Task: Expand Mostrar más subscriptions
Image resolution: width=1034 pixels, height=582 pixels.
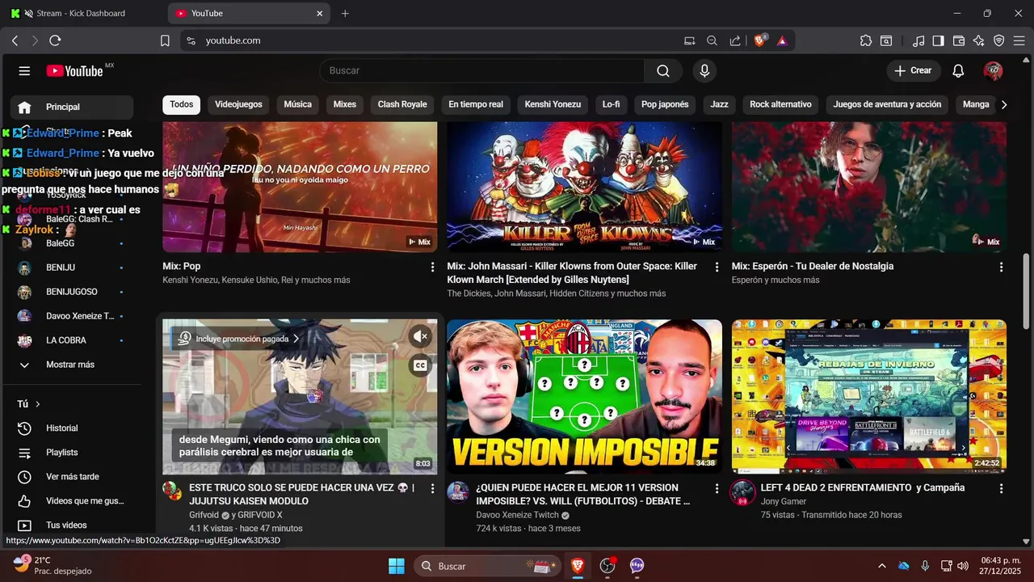Action: 72,365
